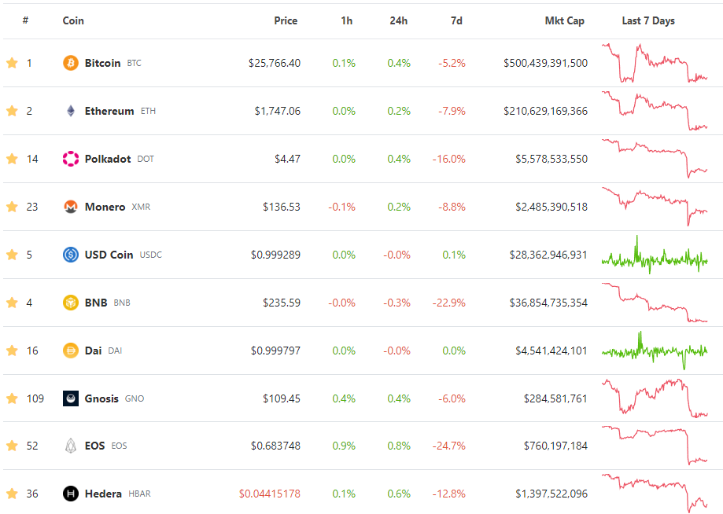Sort by the Price column header

coord(286,20)
